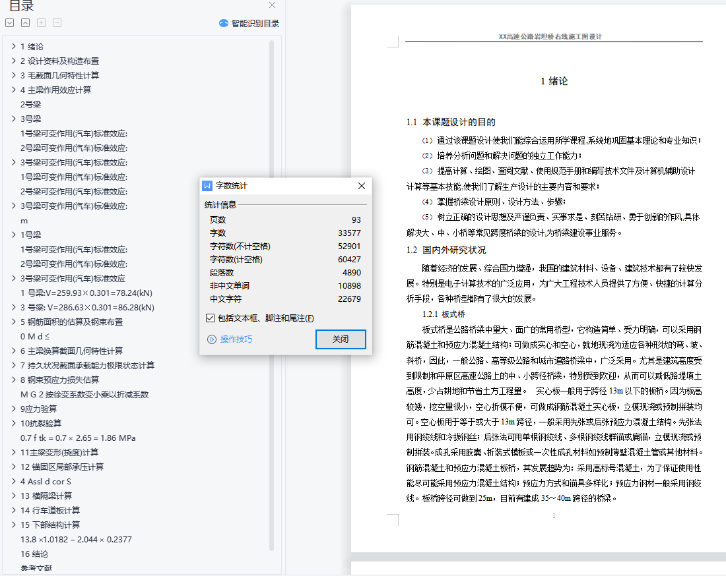Image resolution: width=726 pixels, height=576 pixels.
Task: Click the outline pane vertical scrollbar
Action: click(x=271, y=296)
